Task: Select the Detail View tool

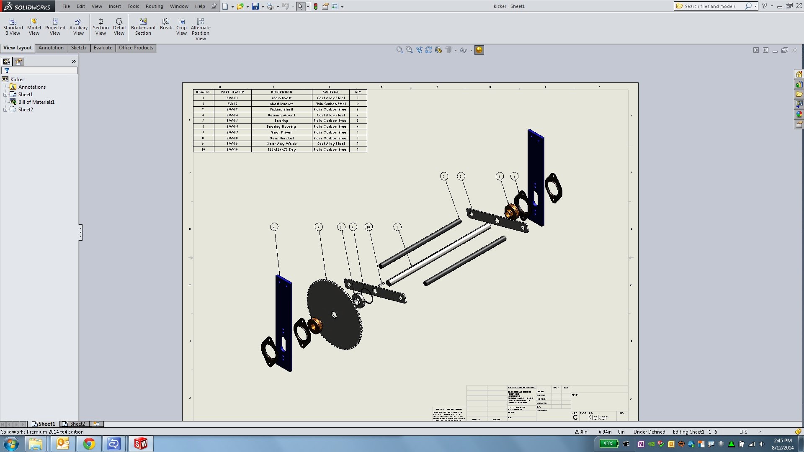Action: click(x=119, y=27)
